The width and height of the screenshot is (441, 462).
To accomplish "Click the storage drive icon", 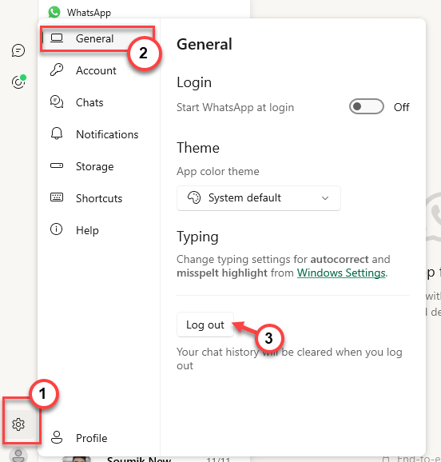I will point(57,165).
